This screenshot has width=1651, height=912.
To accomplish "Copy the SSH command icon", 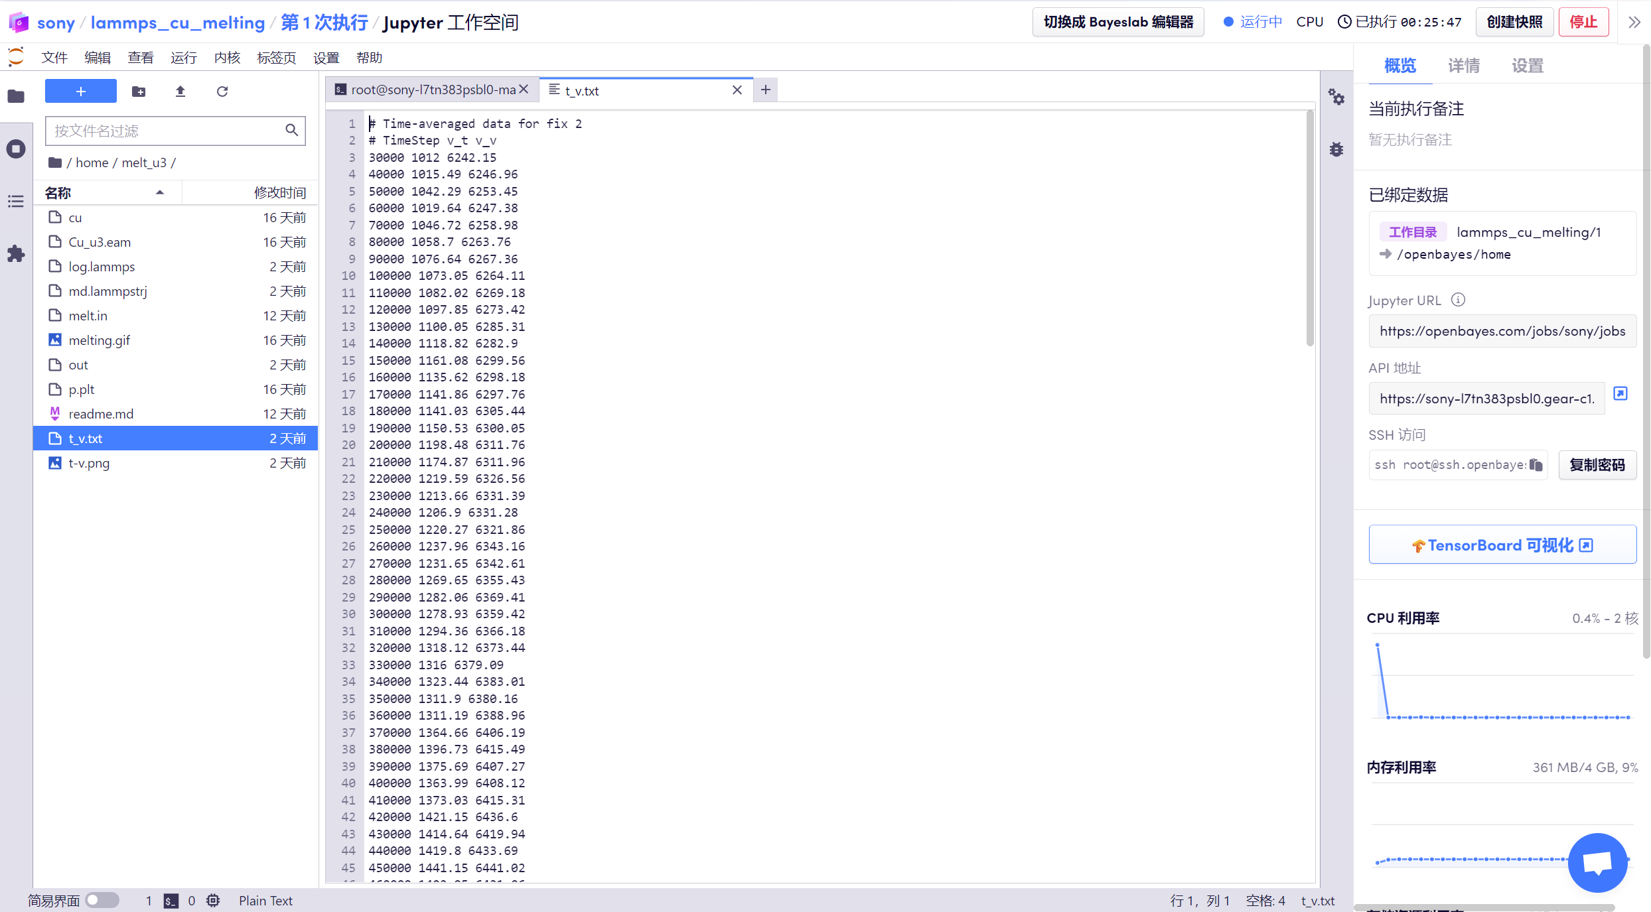I will coord(1536,465).
